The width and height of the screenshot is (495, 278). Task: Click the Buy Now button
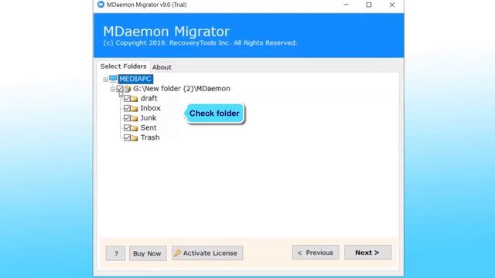(x=148, y=253)
